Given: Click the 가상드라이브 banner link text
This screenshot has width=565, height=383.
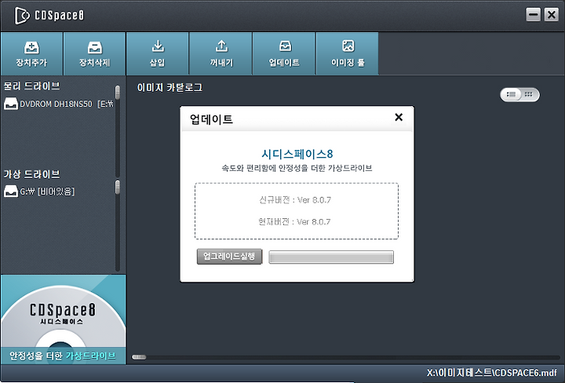Looking at the screenshot, I should [91, 356].
